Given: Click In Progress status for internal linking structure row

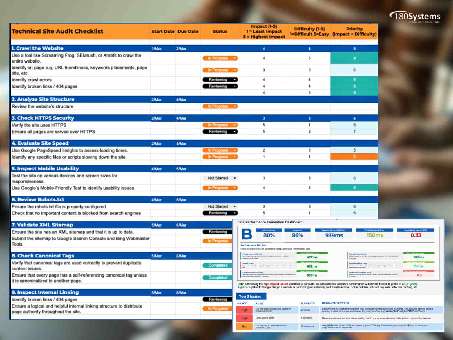Looking at the screenshot, I should [218, 309].
